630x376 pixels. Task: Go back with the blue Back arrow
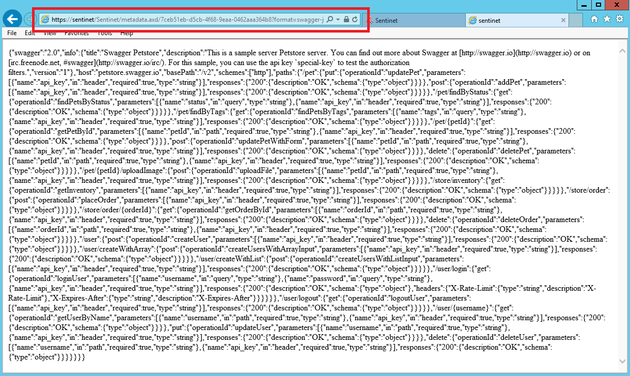click(12, 20)
